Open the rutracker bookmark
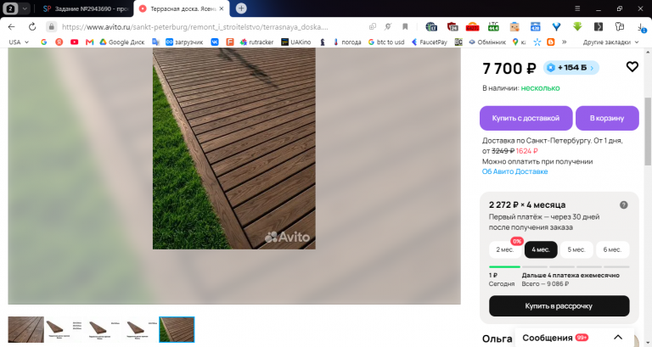652x347 pixels. pyautogui.click(x=256, y=42)
